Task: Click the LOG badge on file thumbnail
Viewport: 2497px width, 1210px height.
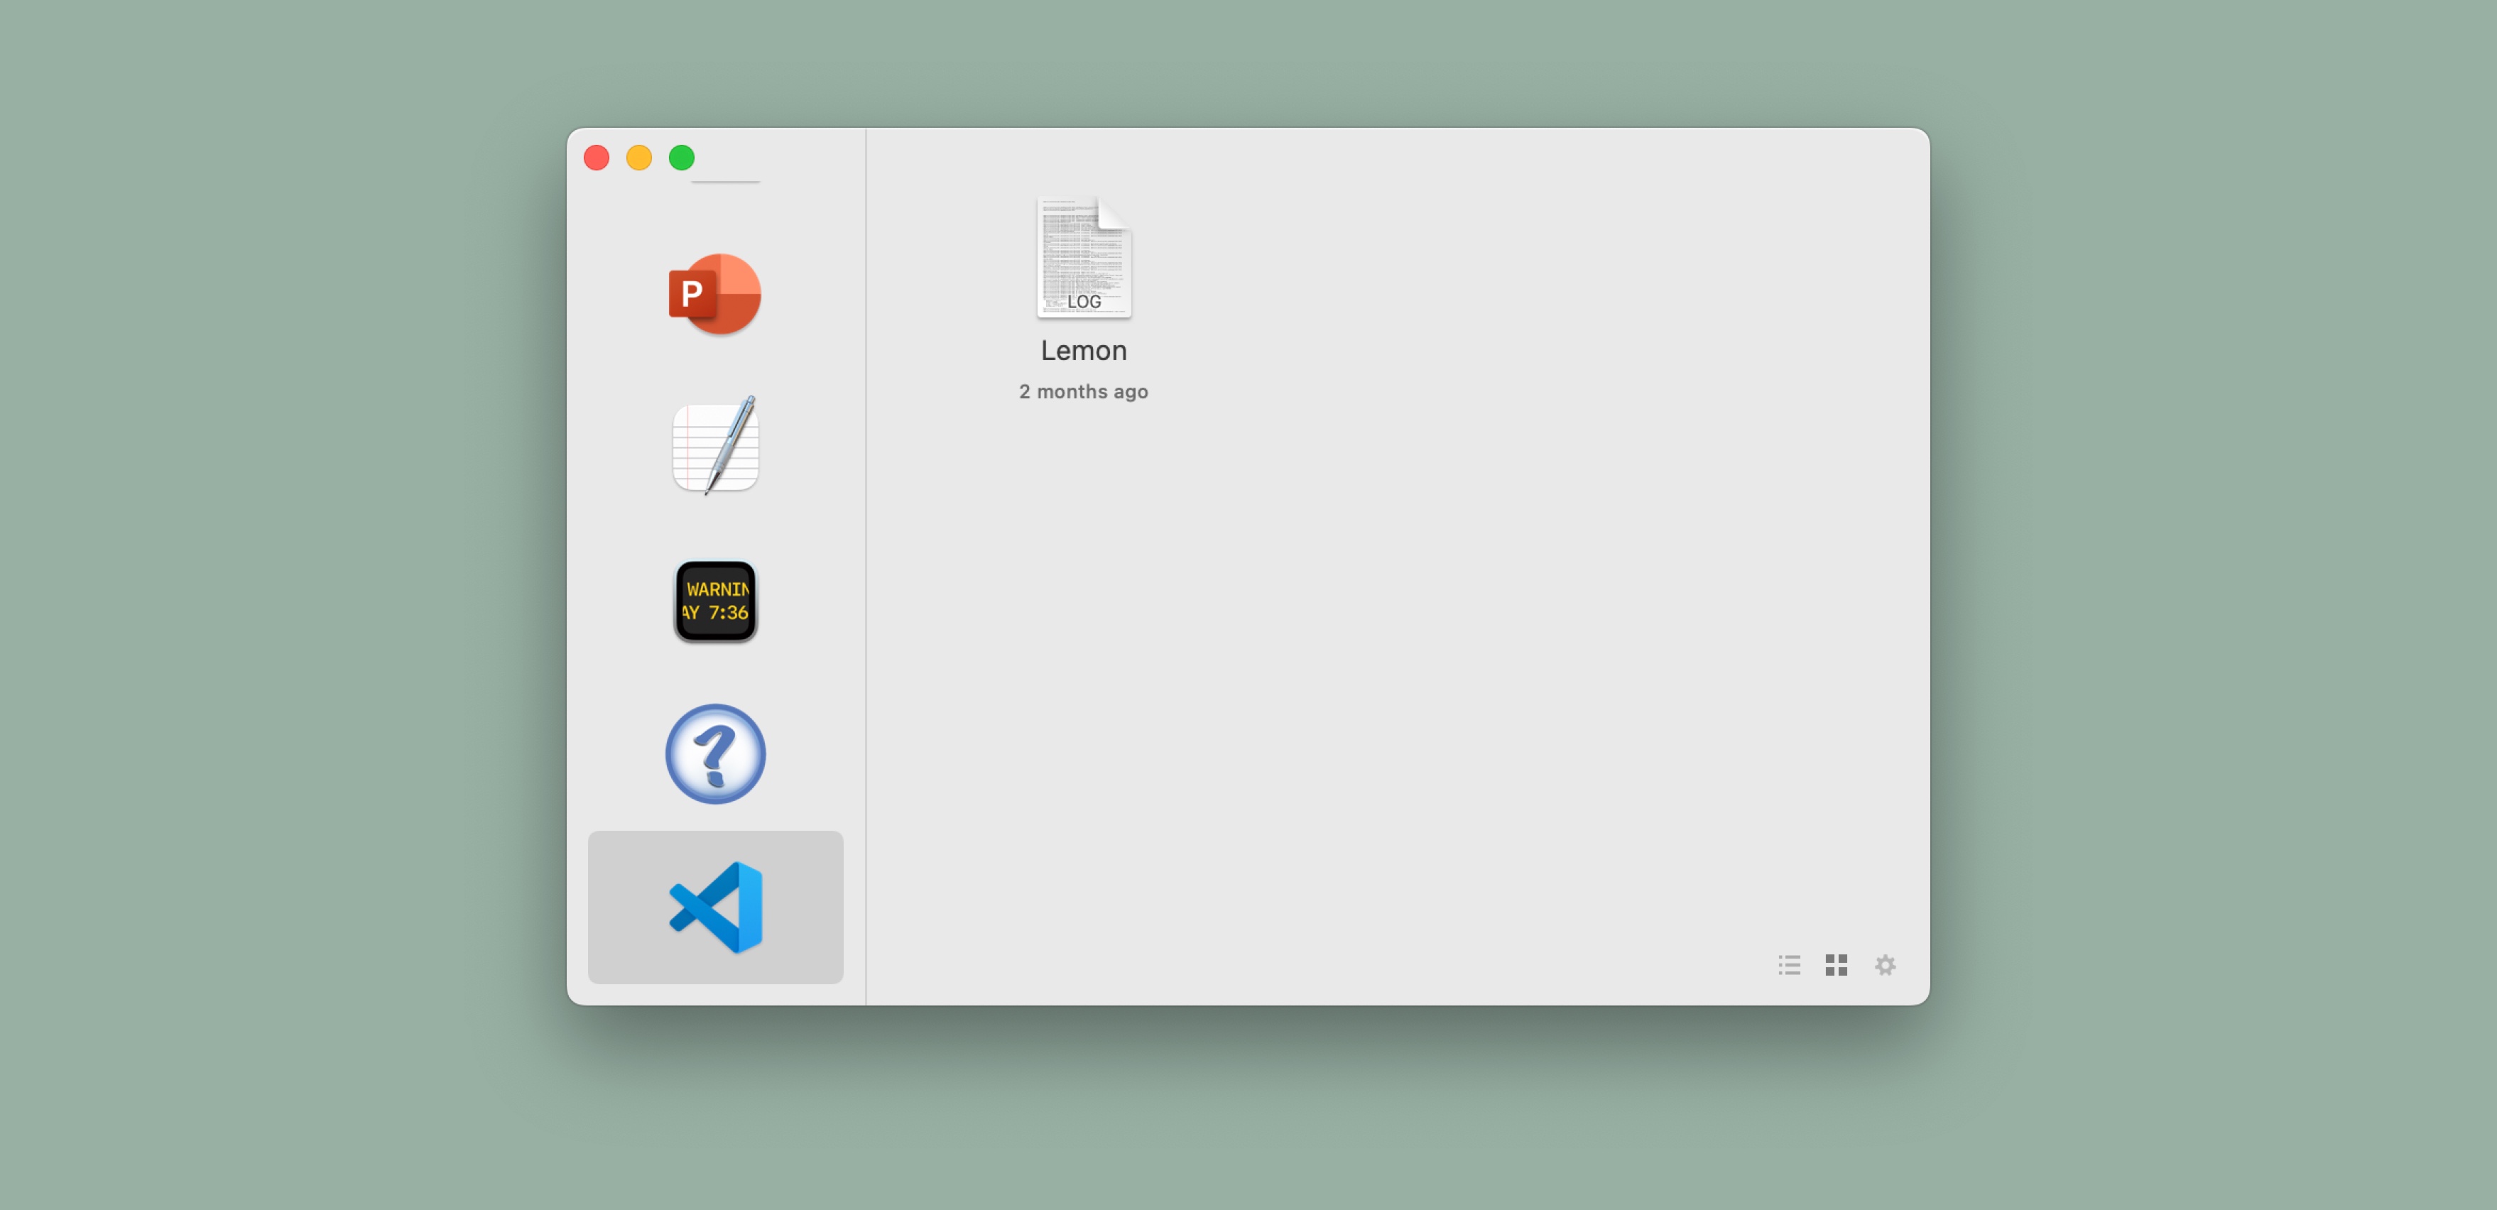Action: [x=1084, y=302]
